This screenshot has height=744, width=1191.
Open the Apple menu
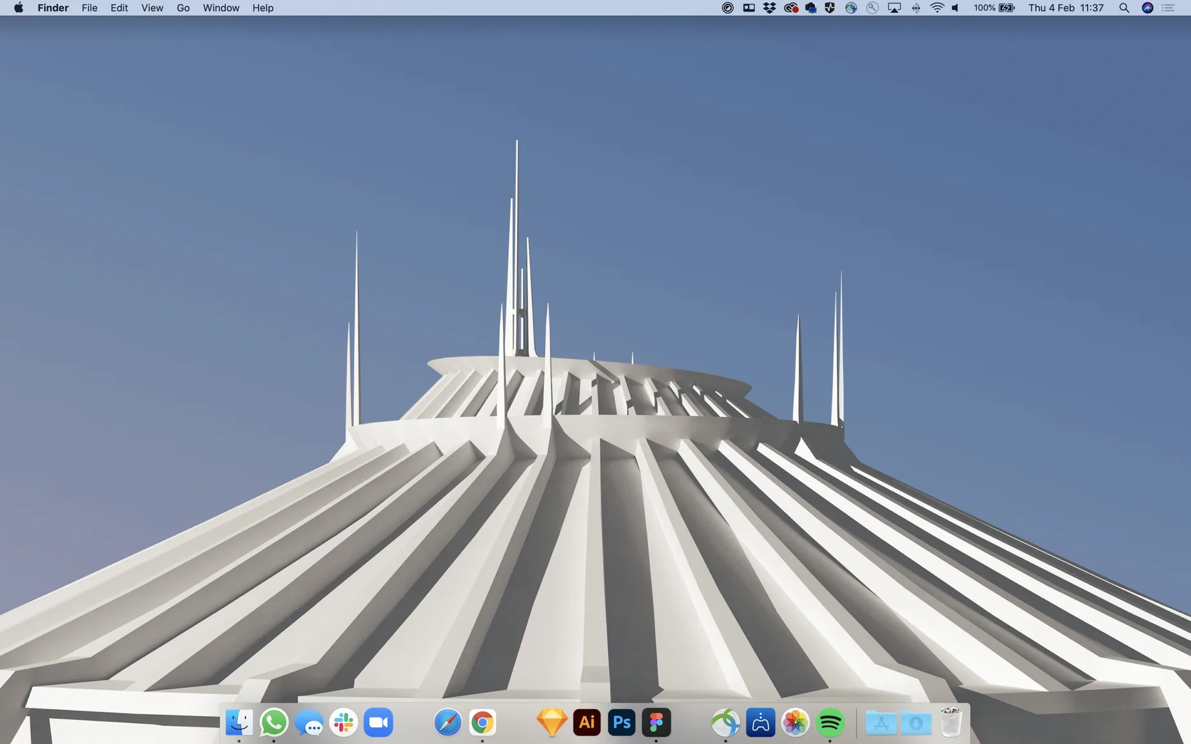click(x=19, y=8)
